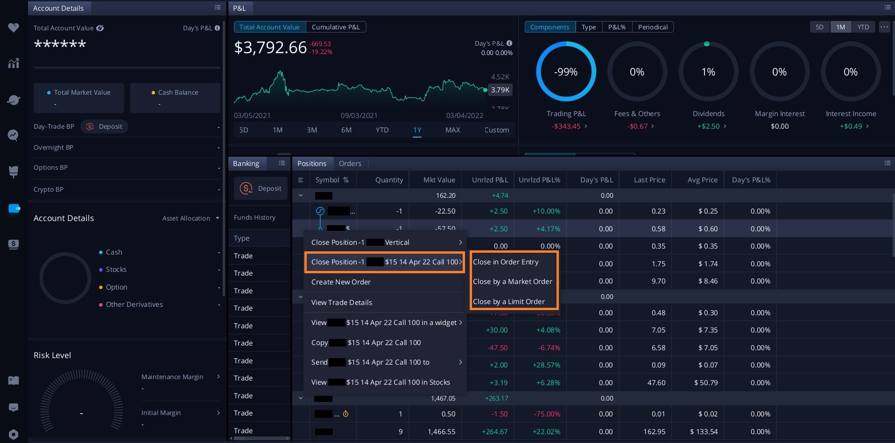The height and width of the screenshot is (443, 895).
Task: Click the Dividends 1% donut
Action: 708,72
